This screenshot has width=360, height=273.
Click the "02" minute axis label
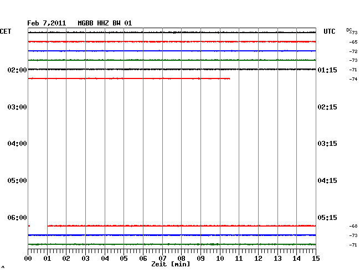(66, 259)
